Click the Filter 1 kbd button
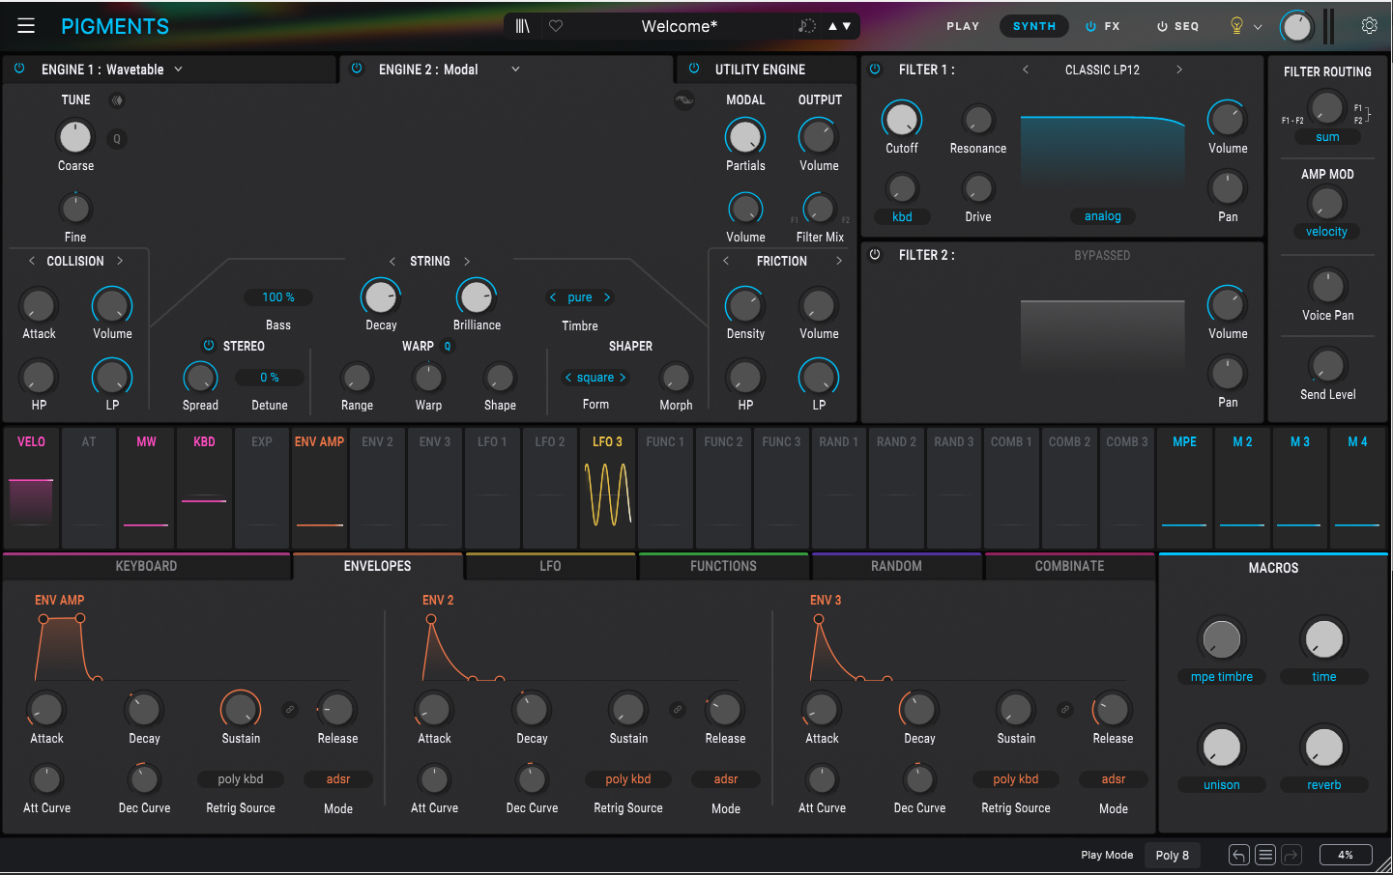The height and width of the screenshot is (875, 1393). [x=902, y=216]
